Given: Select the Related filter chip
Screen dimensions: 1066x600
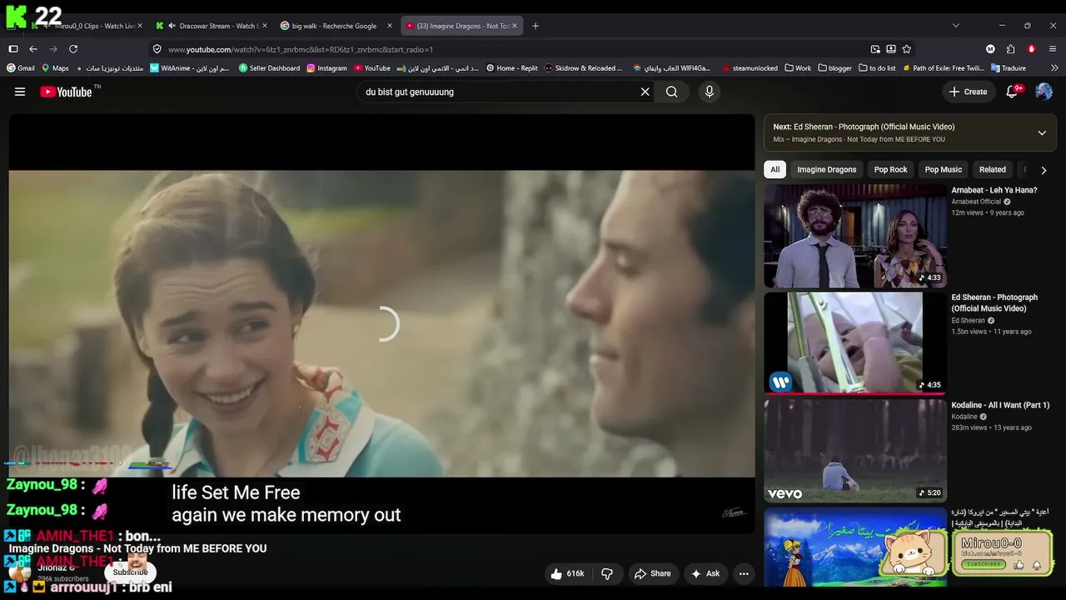Looking at the screenshot, I should pyautogui.click(x=993, y=170).
